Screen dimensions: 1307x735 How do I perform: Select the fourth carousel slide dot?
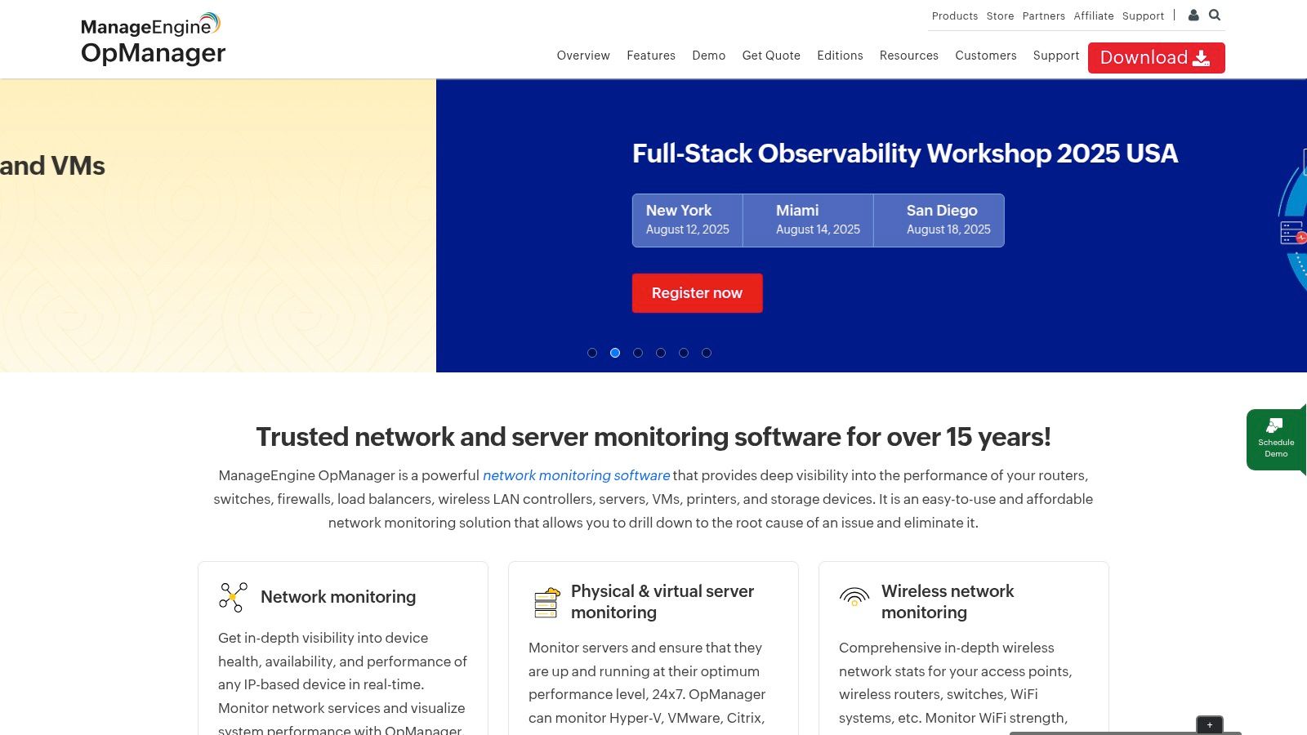pyautogui.click(x=661, y=353)
